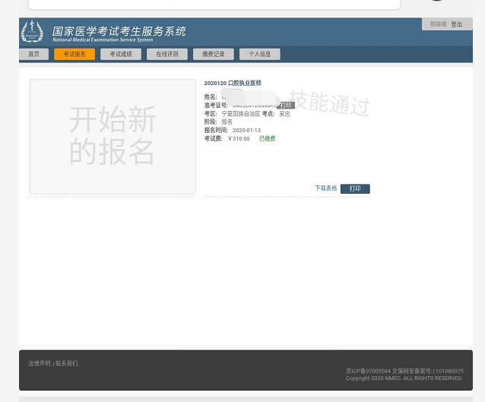Open the 在线评测 tab

[167, 55]
